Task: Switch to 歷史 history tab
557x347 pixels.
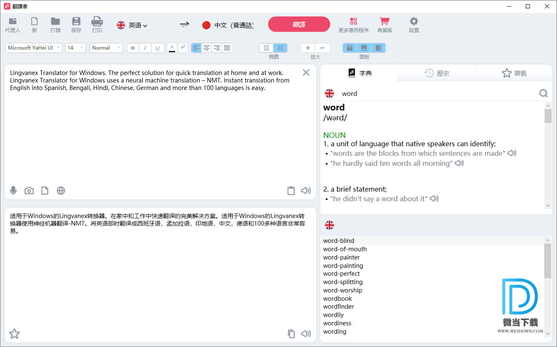Action: point(437,73)
